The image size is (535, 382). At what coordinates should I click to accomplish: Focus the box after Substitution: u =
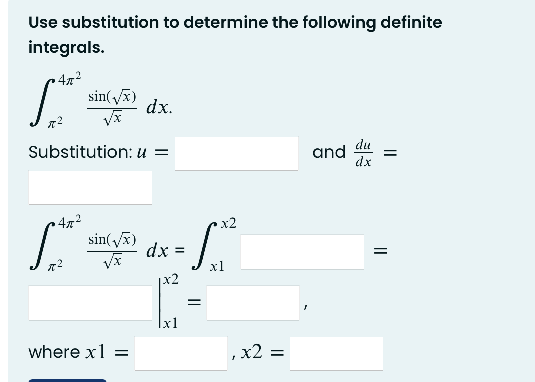tap(236, 153)
